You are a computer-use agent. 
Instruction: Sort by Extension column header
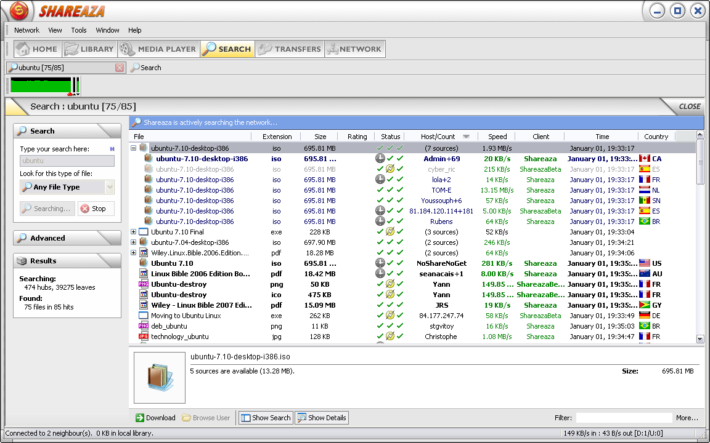click(275, 137)
